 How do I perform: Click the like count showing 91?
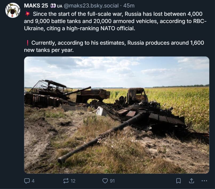click(112, 181)
